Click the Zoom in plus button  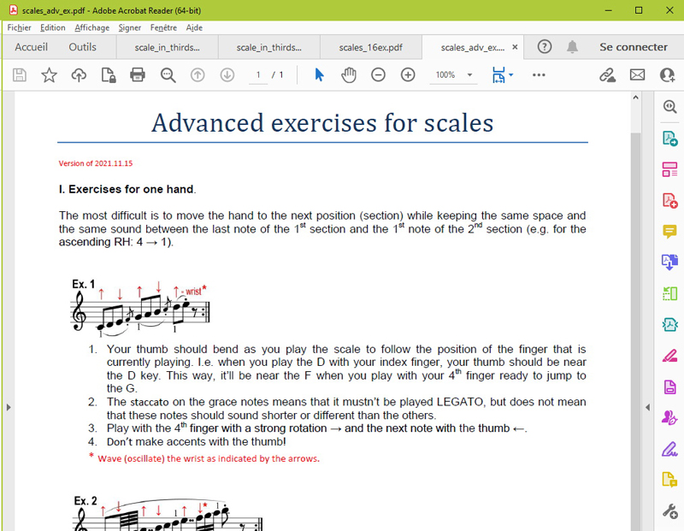pyautogui.click(x=408, y=75)
